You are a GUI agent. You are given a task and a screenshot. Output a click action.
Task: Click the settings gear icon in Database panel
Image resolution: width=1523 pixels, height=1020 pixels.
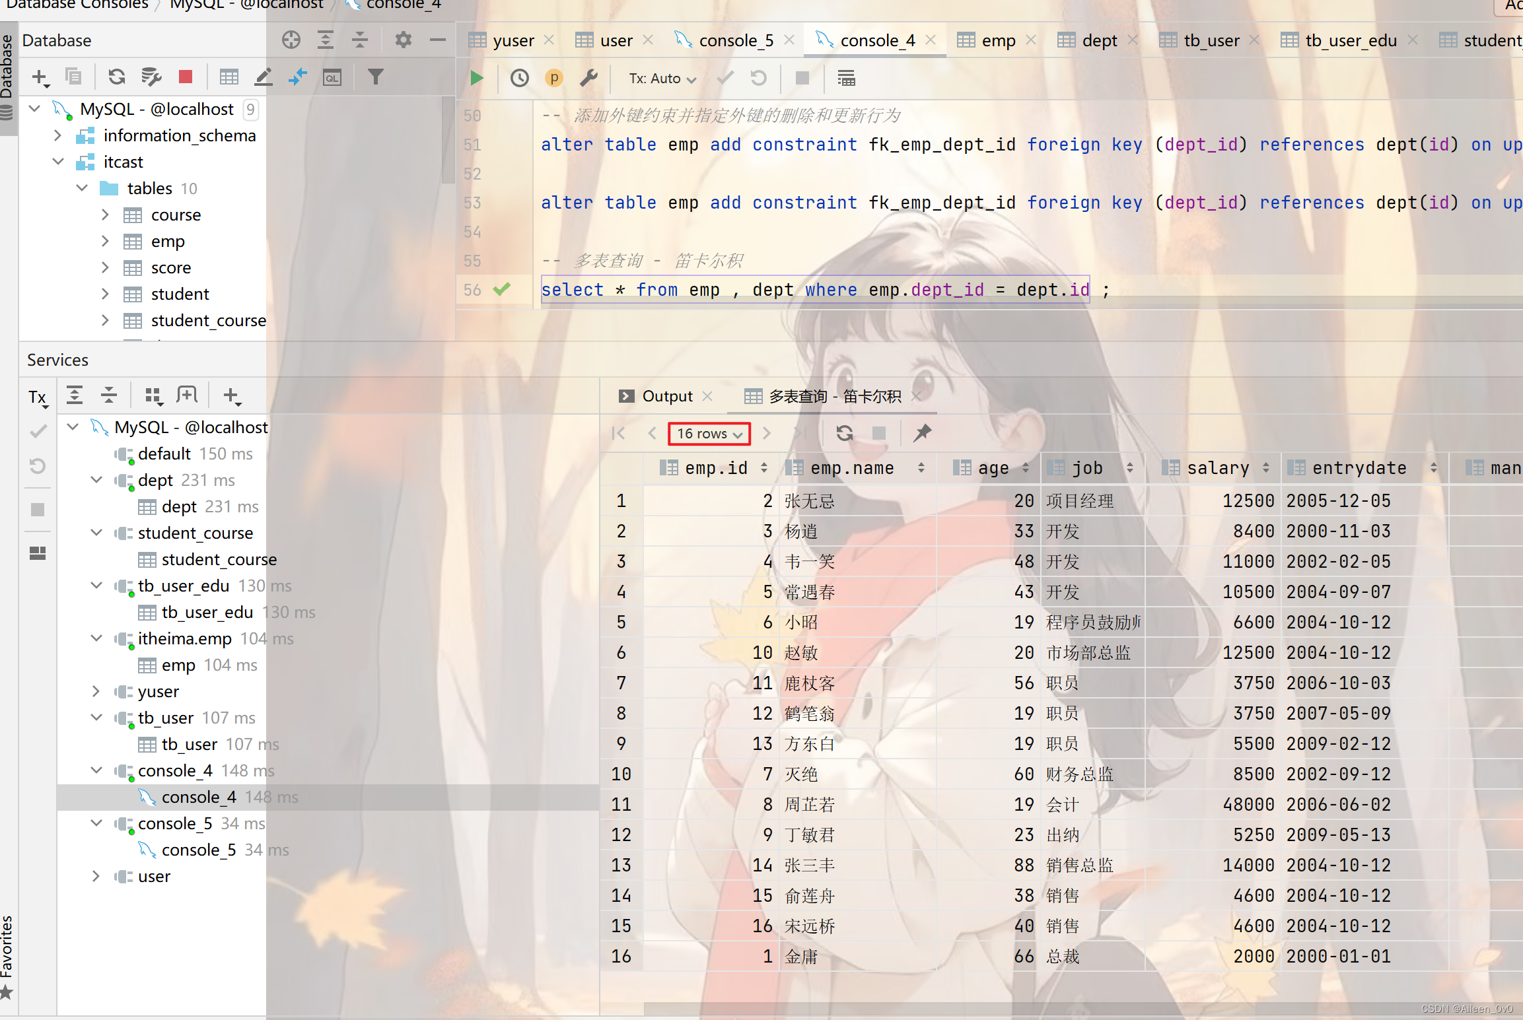403,40
